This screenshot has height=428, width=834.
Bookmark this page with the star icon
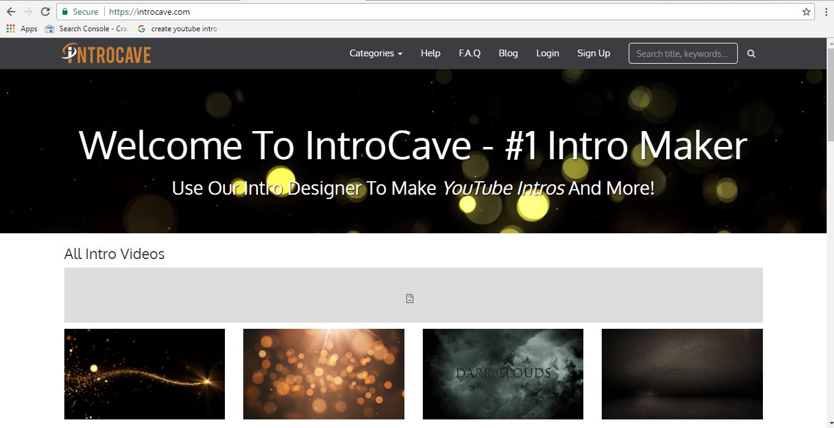pos(806,12)
